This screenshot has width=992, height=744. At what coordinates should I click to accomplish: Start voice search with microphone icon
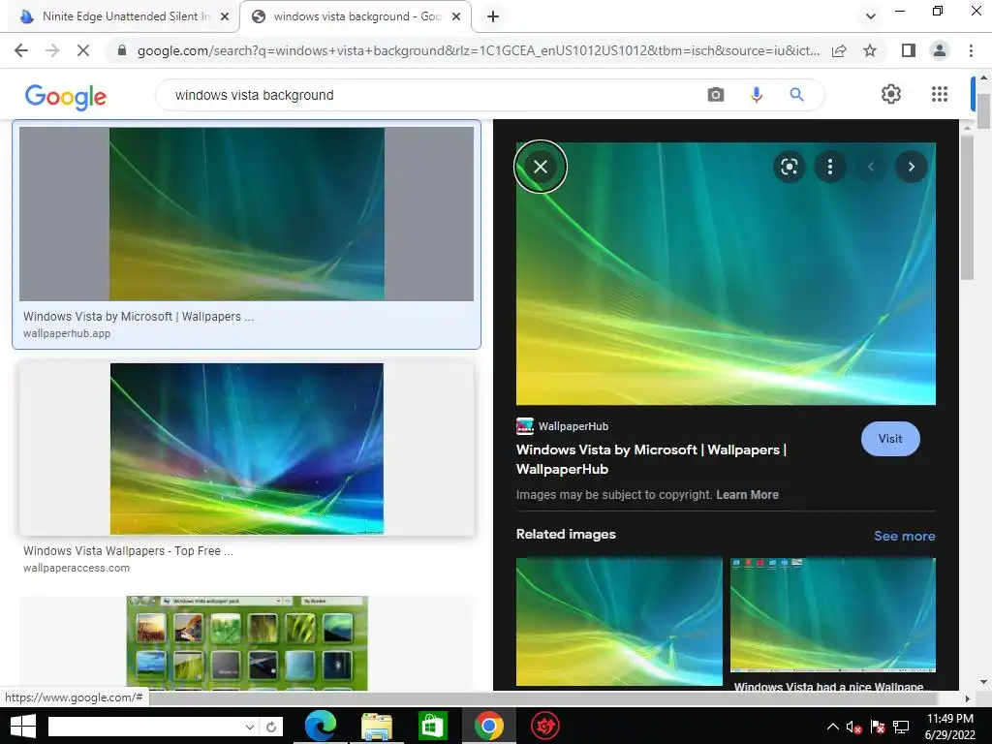[x=756, y=95]
